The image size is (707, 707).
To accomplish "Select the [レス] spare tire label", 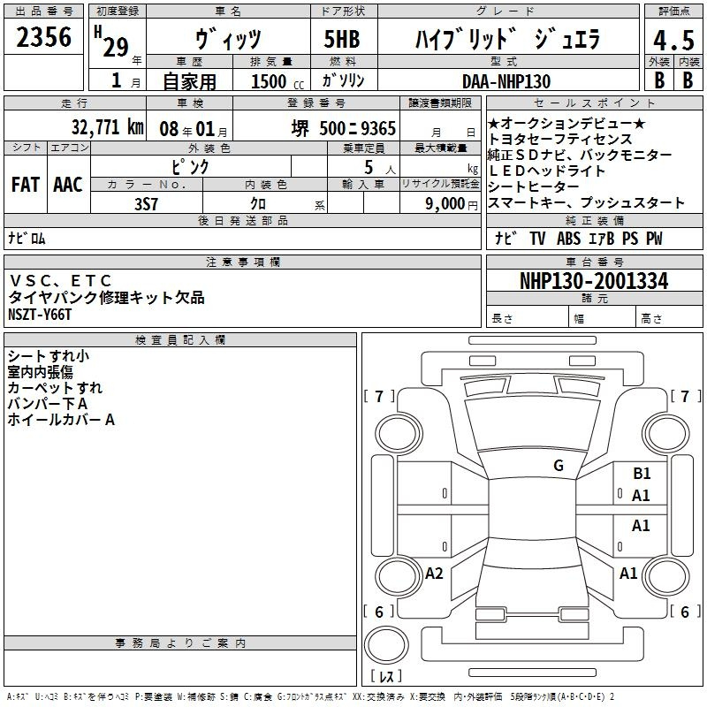I will coord(386,676).
